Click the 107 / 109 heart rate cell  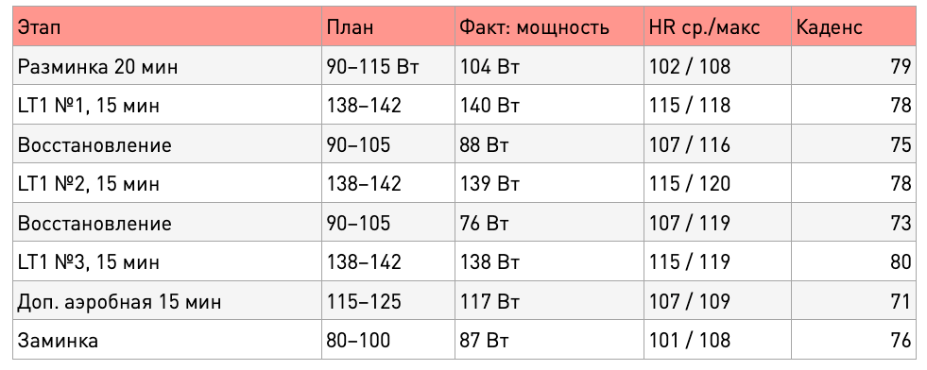coord(718,300)
